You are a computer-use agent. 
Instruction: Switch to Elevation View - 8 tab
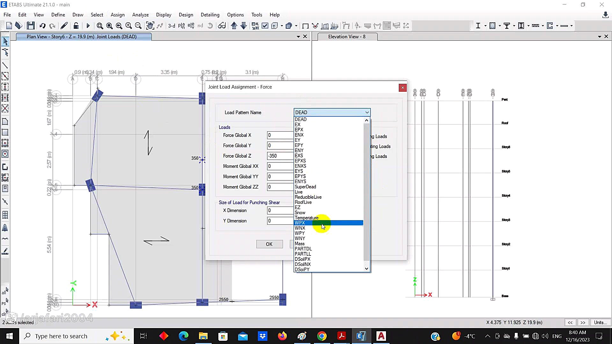pyautogui.click(x=346, y=37)
